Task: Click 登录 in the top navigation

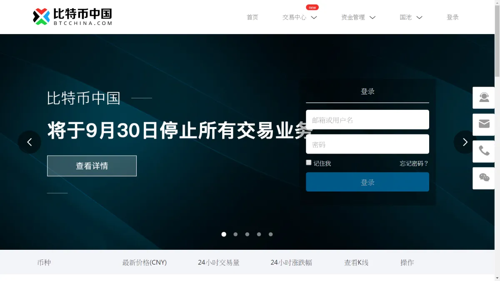Action: click(453, 17)
